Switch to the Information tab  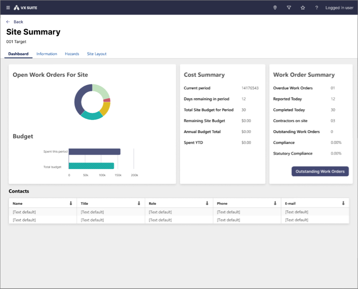[x=47, y=54]
